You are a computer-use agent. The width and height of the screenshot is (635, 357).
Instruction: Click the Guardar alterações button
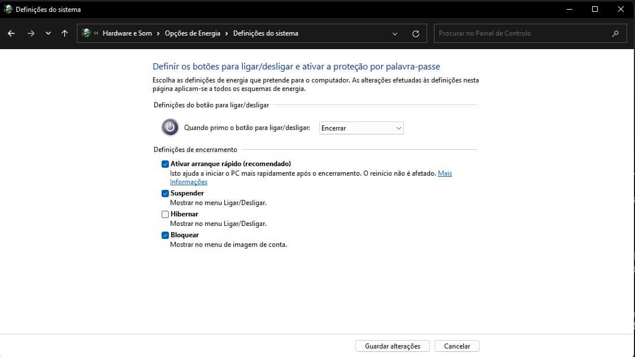pos(392,346)
